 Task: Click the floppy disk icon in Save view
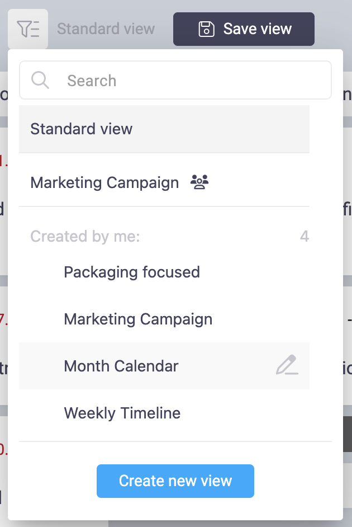207,29
